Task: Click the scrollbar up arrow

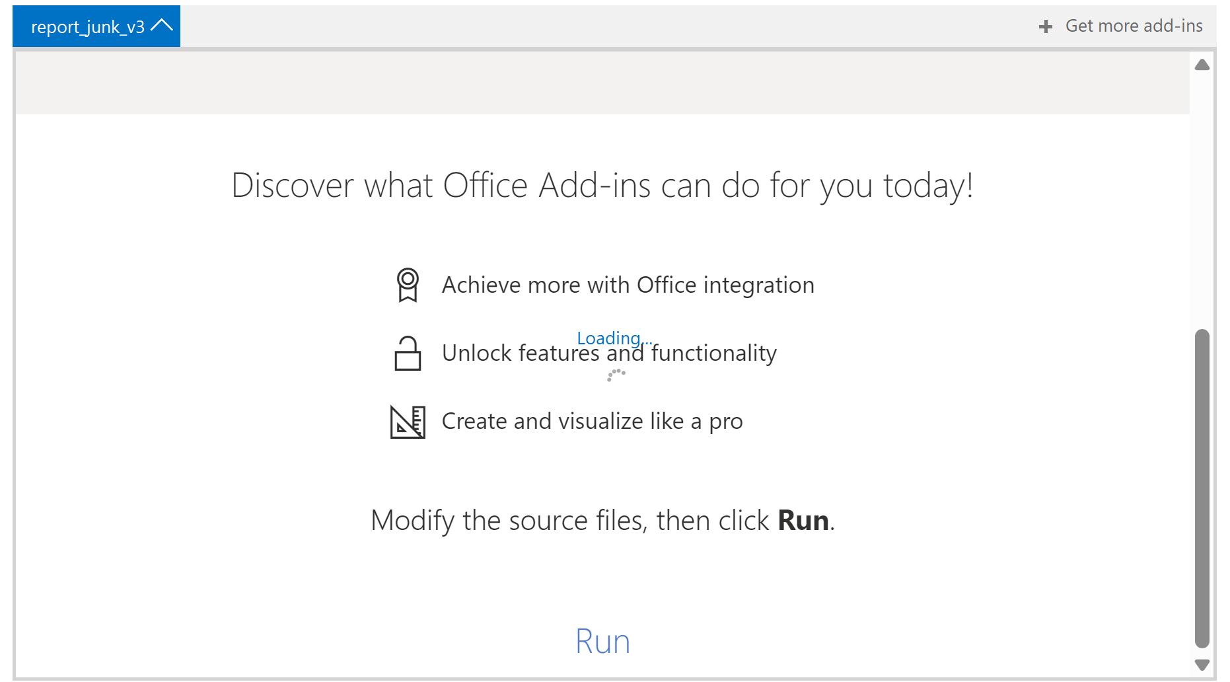Action: coord(1202,64)
